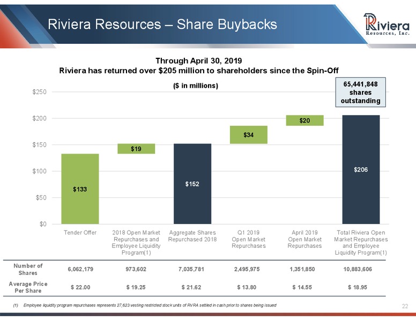Select the $133 Tender Offer bar
This screenshot has width=416, height=321.
(x=80, y=189)
